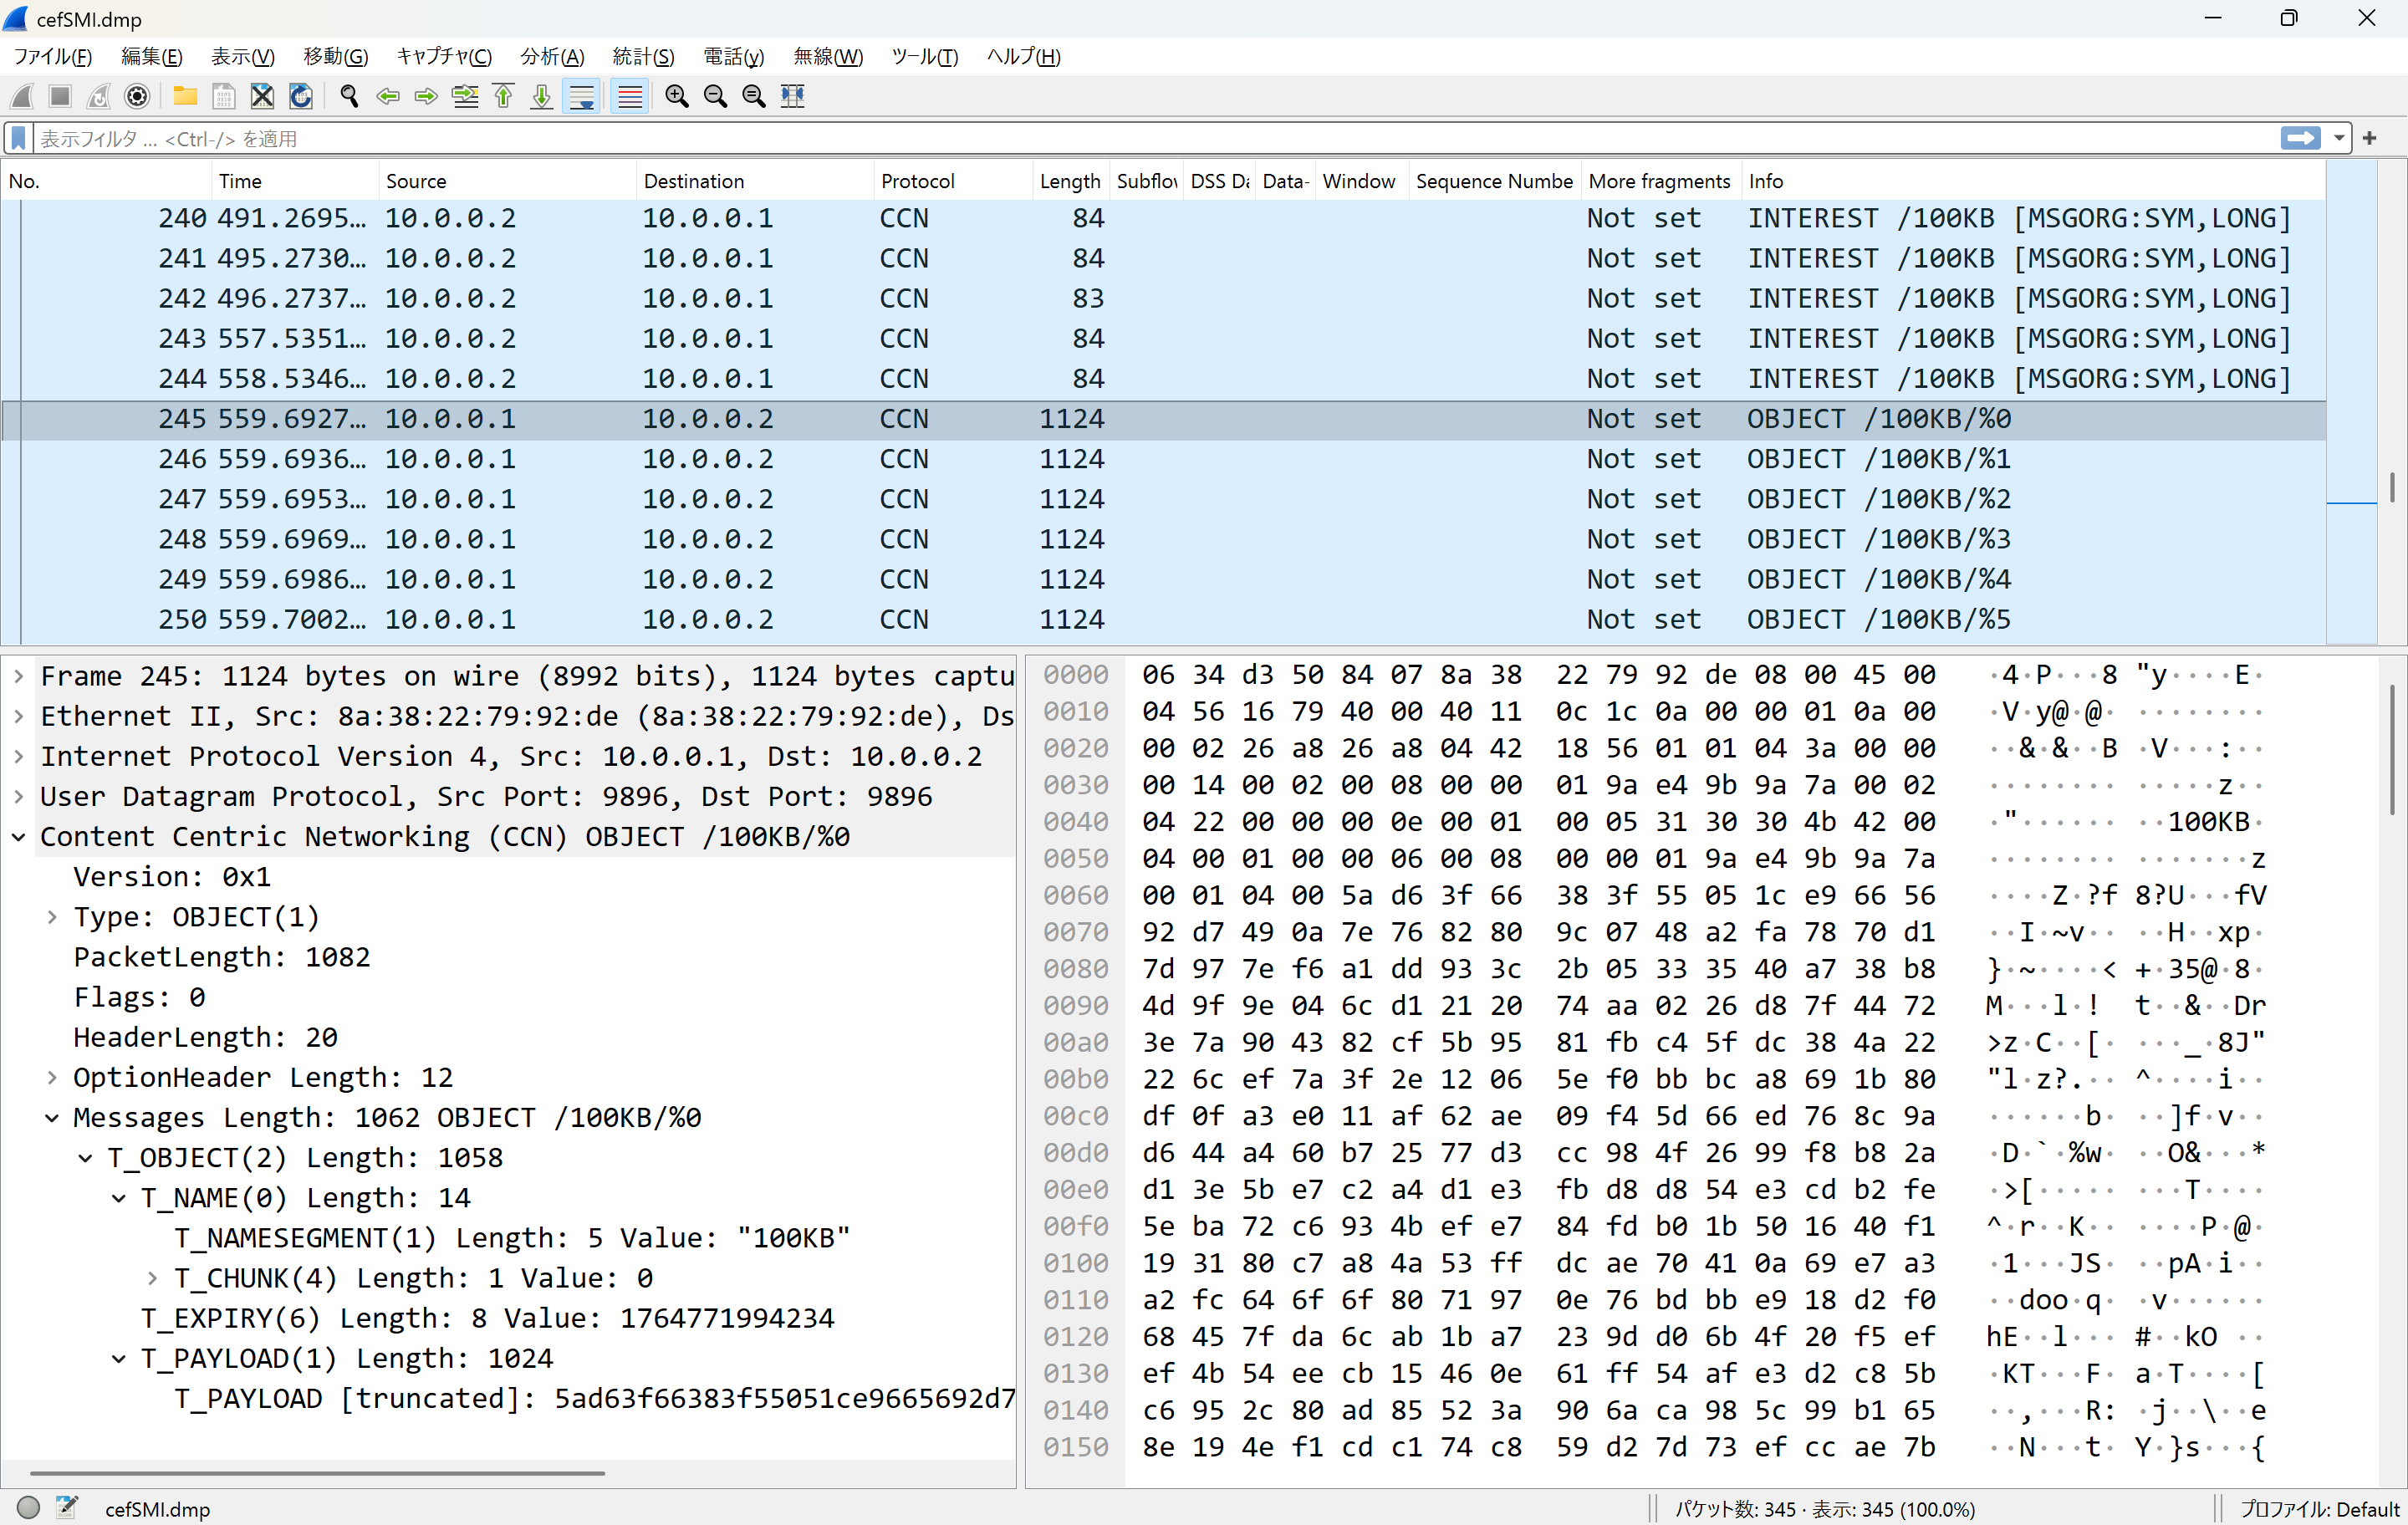This screenshot has width=2408, height=1525.
Task: Toggle auto-scroll during live capture
Action: (581, 96)
